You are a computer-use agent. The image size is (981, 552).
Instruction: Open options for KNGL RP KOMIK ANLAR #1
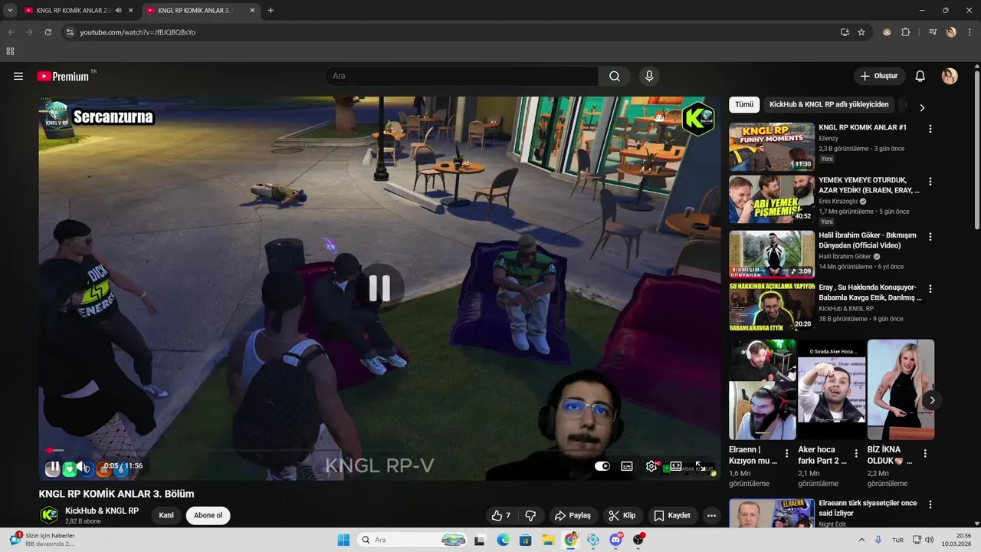click(930, 130)
